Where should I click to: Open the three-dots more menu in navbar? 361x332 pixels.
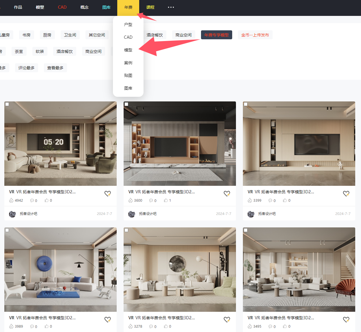171,8
